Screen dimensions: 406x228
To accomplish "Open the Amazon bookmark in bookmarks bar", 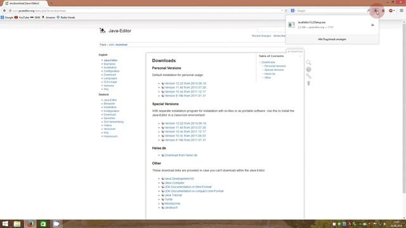I will [48, 17].
